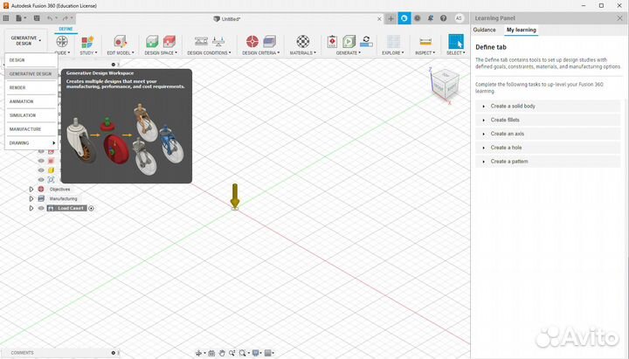This screenshot has height=359, width=629.
Task: Open the Drawing submenu
Action: click(x=31, y=142)
